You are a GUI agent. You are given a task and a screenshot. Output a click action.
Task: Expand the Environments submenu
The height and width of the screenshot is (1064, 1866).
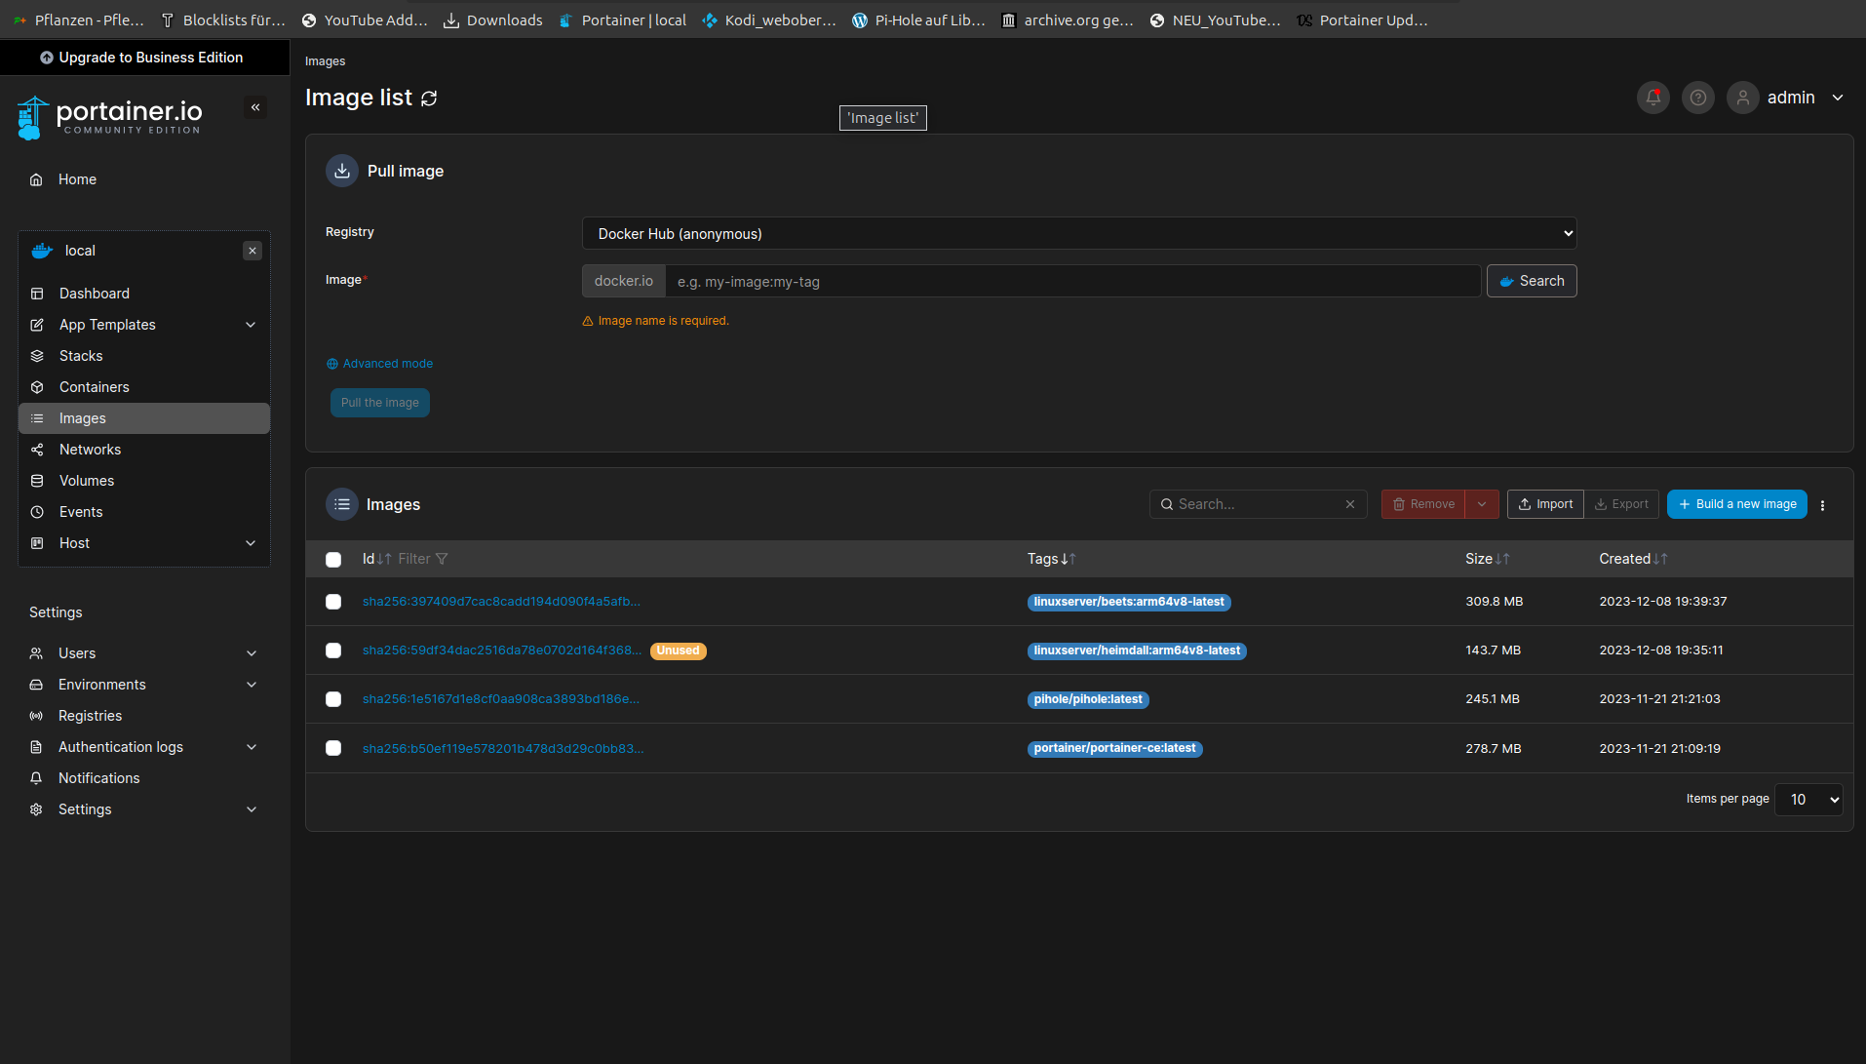252,685
